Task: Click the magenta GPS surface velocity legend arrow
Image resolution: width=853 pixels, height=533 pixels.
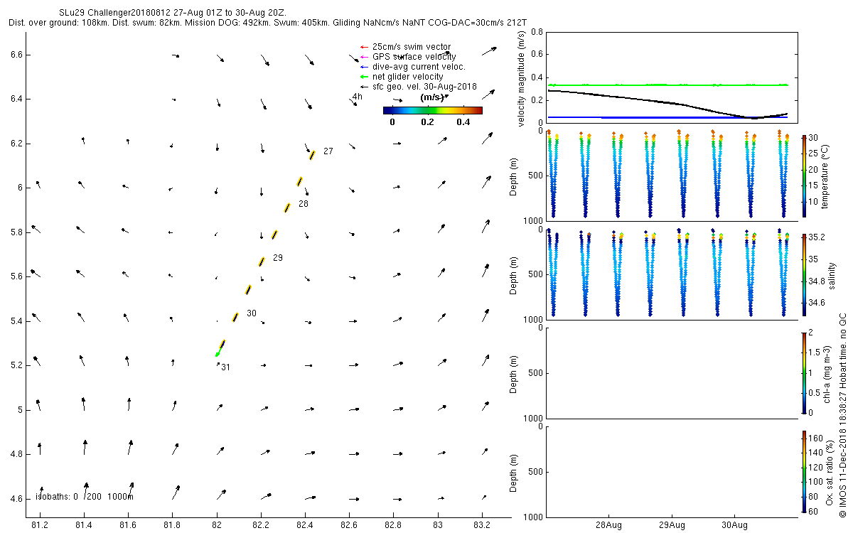Action: pyautogui.click(x=364, y=57)
